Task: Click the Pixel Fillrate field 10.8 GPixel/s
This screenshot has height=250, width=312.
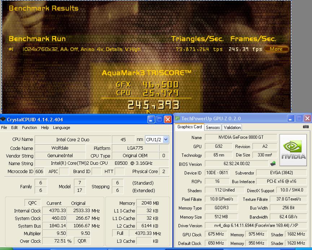Action: 221,199
